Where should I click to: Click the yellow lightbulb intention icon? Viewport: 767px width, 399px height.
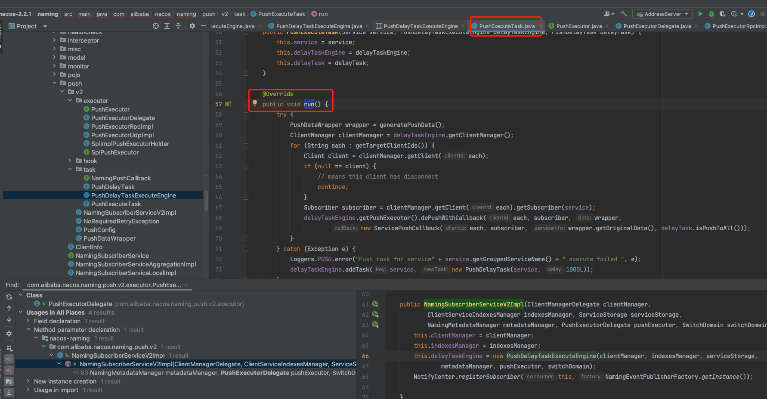[255, 103]
